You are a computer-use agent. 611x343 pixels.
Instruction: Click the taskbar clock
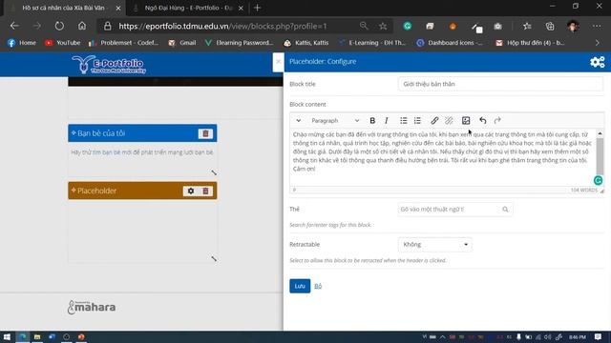(577, 336)
